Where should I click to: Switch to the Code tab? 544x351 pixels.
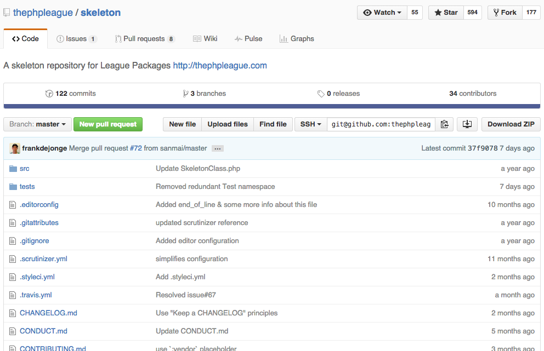(x=25, y=39)
